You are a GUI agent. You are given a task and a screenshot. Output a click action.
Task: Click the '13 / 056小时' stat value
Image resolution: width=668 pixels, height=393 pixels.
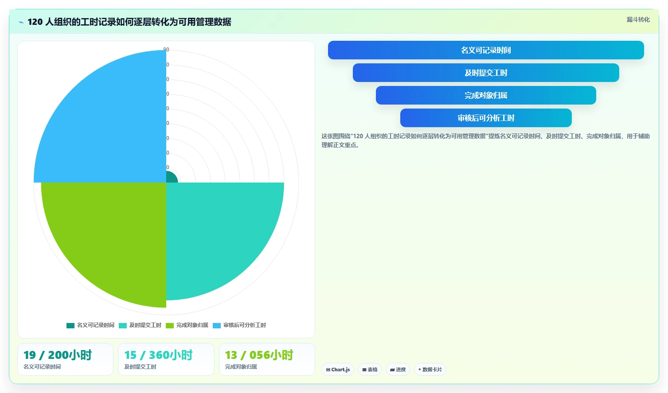259,355
